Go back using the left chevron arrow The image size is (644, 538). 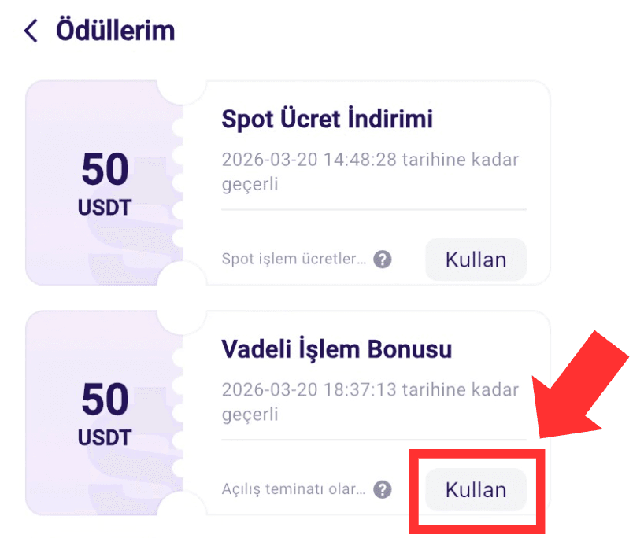click(x=31, y=31)
